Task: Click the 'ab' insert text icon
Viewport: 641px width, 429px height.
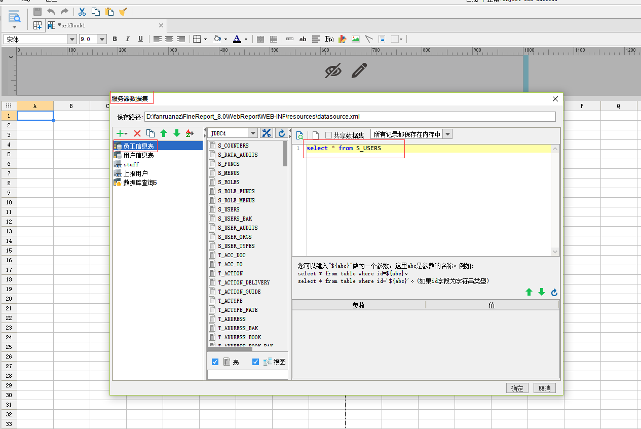Action: tap(303, 39)
